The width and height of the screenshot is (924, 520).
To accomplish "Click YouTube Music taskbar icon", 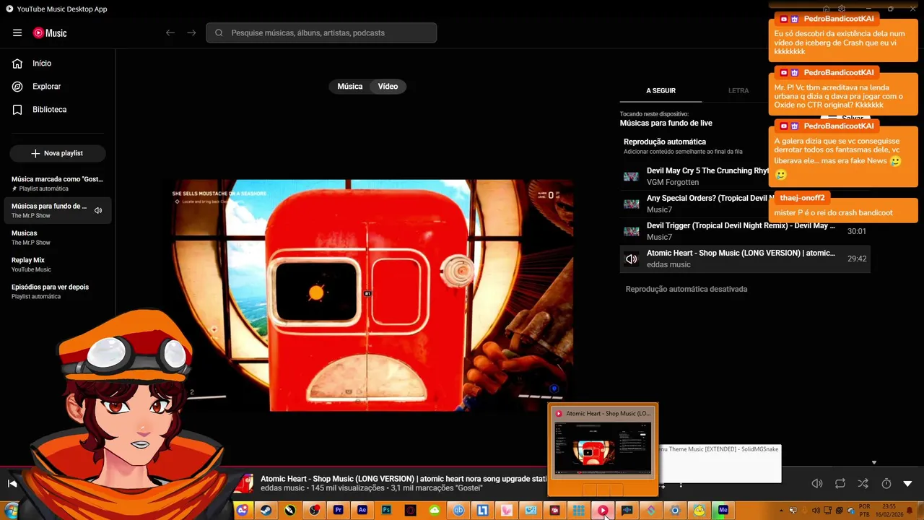I will coord(603,510).
